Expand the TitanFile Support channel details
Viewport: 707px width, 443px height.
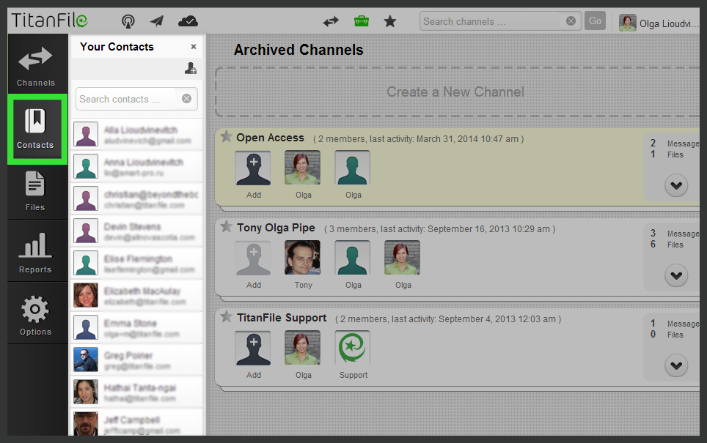676,365
